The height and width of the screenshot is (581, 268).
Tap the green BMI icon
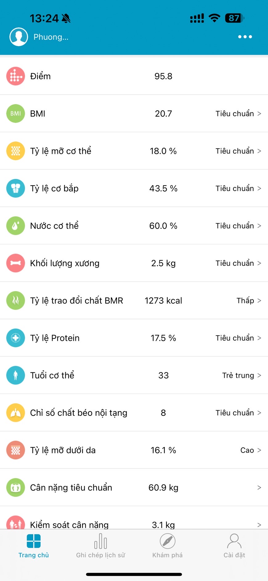click(x=16, y=113)
